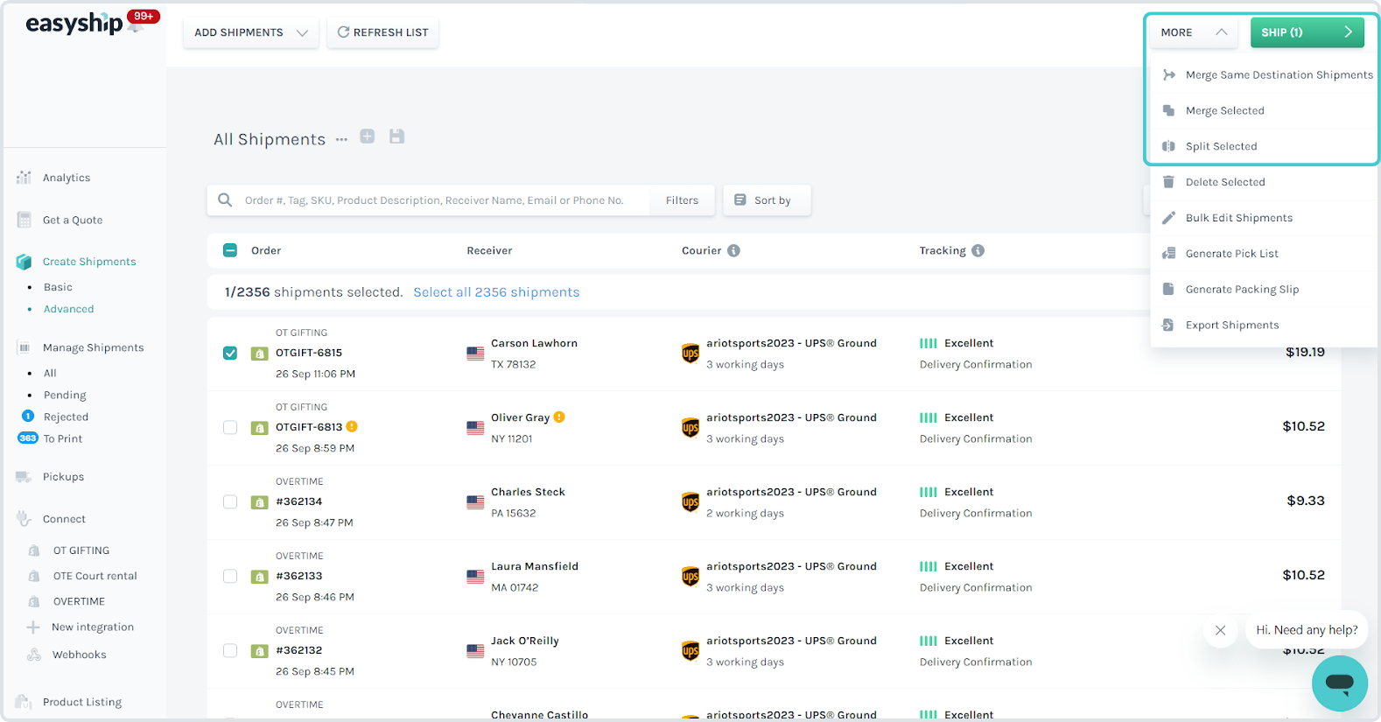Open order #362134

point(299,501)
